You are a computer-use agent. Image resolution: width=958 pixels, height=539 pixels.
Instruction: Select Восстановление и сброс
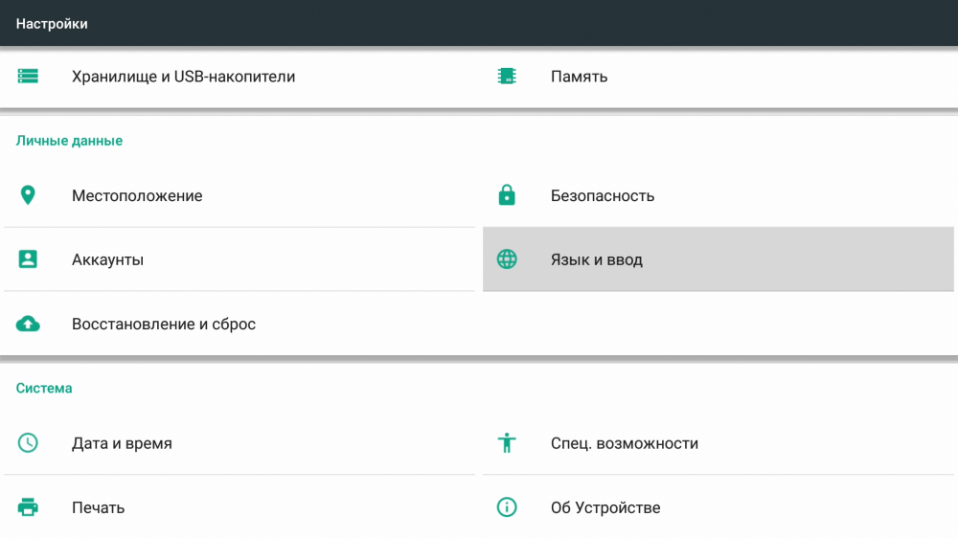pos(163,324)
